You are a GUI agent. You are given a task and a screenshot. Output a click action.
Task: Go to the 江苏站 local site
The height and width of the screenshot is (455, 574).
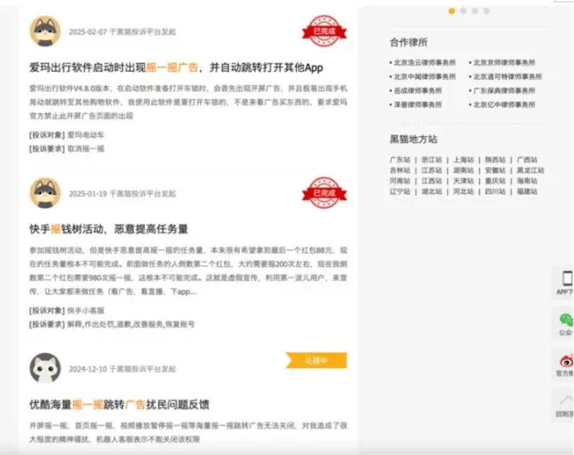(x=432, y=170)
